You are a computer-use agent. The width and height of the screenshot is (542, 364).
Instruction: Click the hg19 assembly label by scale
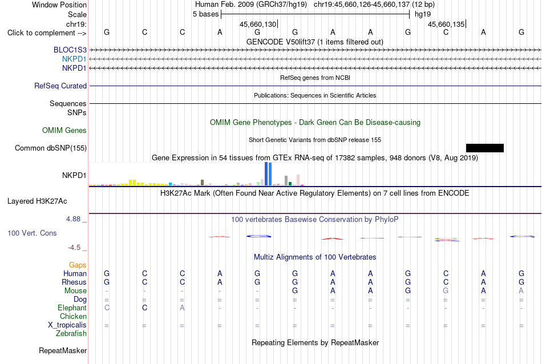pos(423,14)
